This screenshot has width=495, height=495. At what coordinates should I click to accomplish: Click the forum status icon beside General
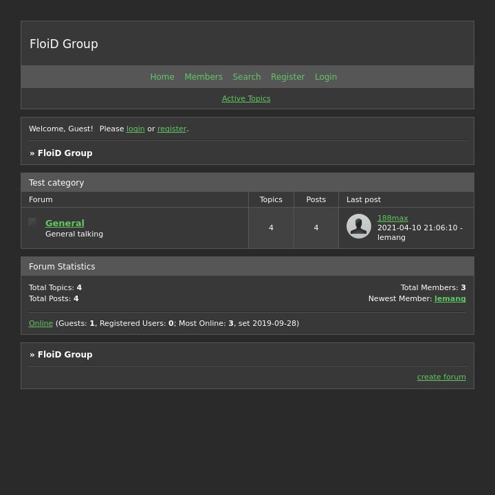coord(32,222)
